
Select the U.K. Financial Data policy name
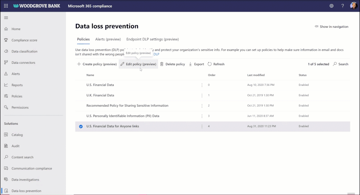[100, 95]
